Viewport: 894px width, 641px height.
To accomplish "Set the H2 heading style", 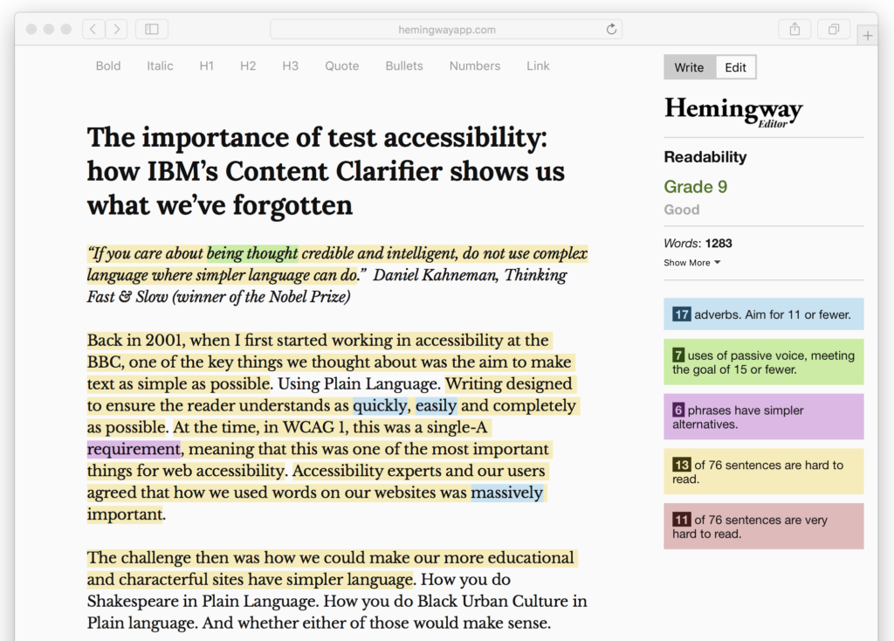I will pyautogui.click(x=247, y=66).
